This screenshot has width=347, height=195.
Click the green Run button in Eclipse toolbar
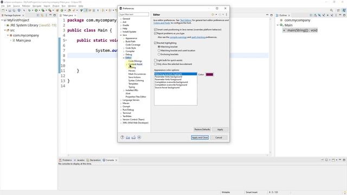coord(36,10)
